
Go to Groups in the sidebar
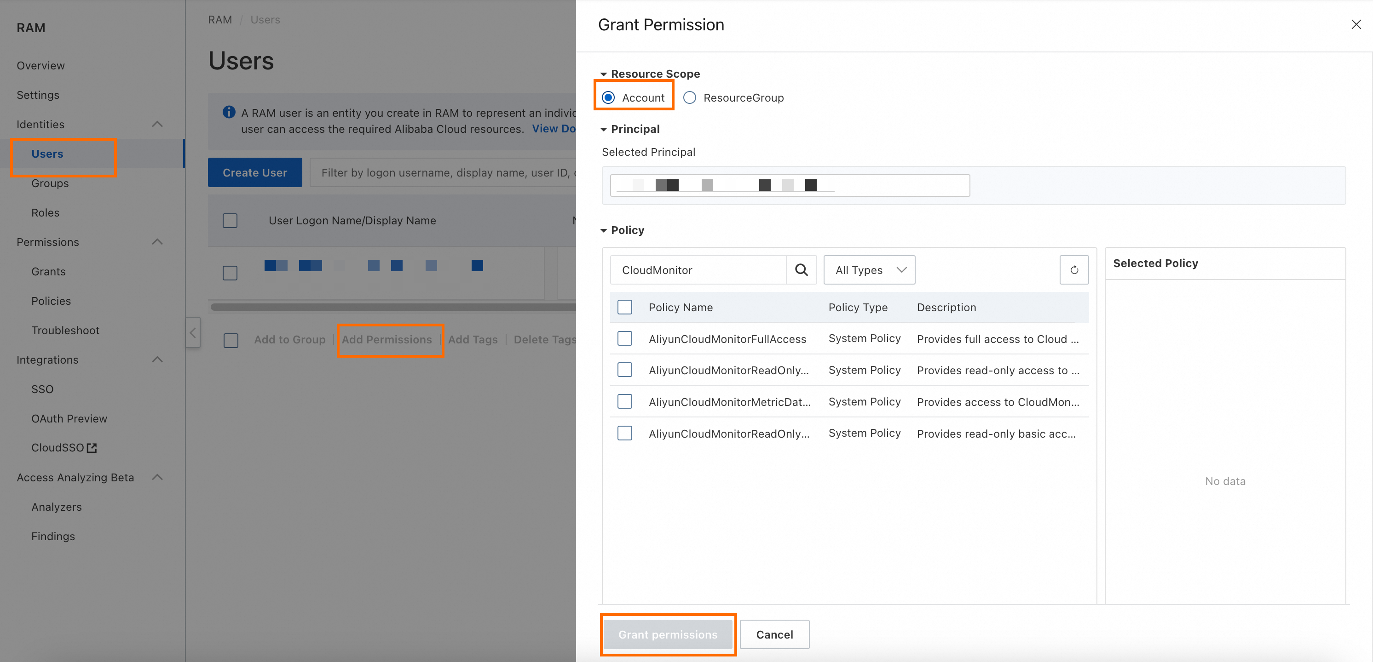point(50,183)
